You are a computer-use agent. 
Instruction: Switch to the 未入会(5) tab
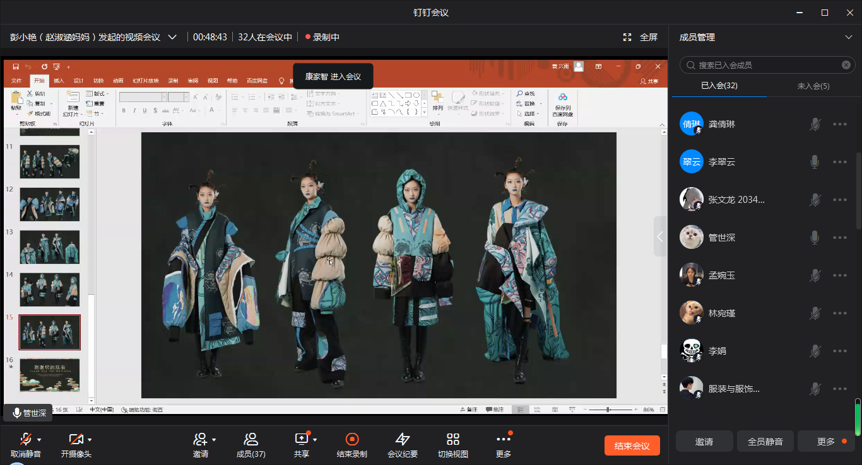coord(813,86)
